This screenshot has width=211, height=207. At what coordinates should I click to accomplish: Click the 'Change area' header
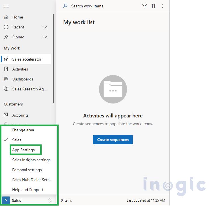tap(23, 130)
